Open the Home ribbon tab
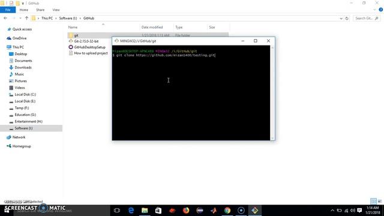Image resolution: width=384 pixels, height=216 pixels. click(24, 10)
